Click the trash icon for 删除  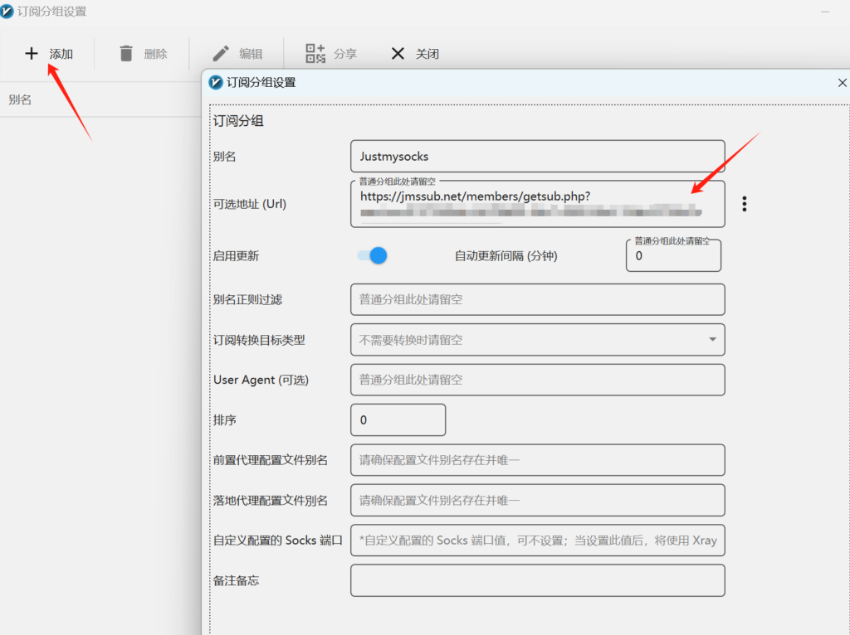(126, 54)
